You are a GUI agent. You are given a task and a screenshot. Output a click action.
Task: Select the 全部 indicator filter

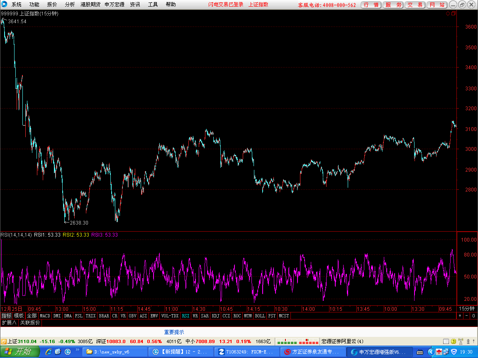32,316
